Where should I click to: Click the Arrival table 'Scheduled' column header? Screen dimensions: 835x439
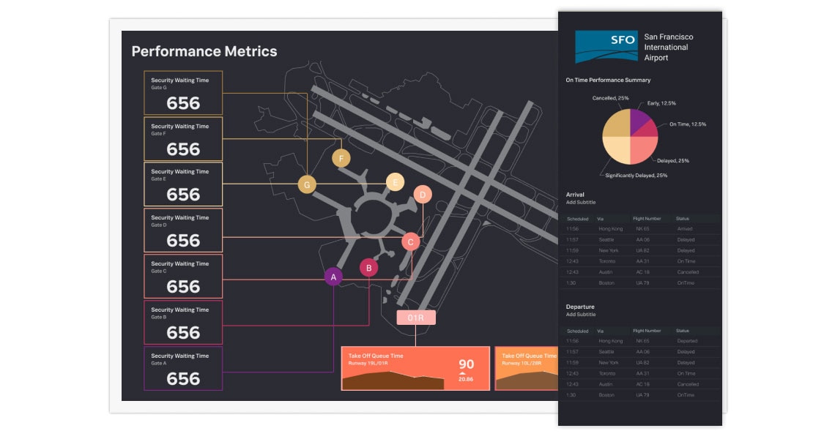[577, 219]
